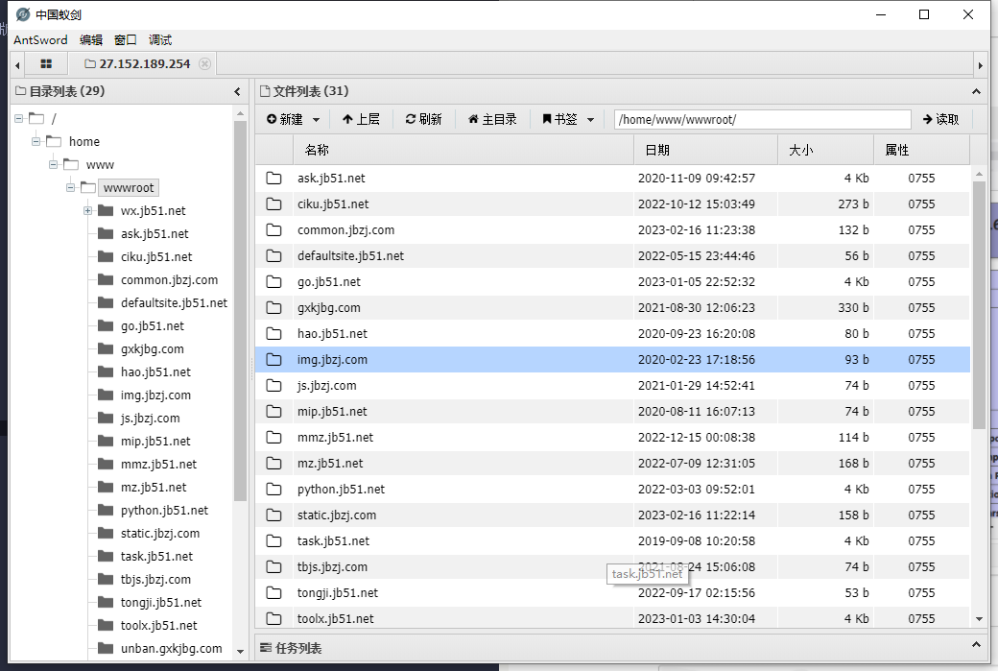The width and height of the screenshot is (998, 671).
Task: Click folder icon in defaultsite.jb51.net file row
Action: [x=273, y=256]
